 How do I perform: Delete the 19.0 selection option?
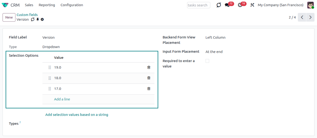tap(149, 67)
